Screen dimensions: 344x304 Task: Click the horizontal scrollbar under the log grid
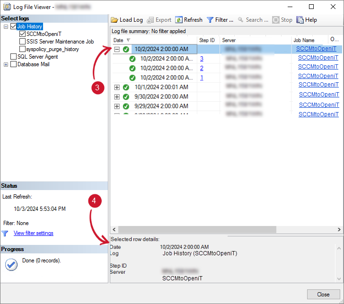tap(194, 229)
